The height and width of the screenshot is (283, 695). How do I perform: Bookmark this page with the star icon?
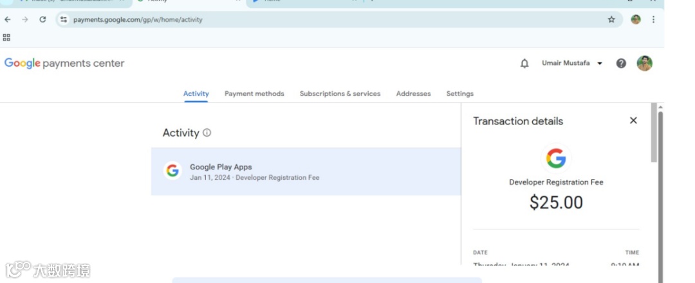coord(612,19)
